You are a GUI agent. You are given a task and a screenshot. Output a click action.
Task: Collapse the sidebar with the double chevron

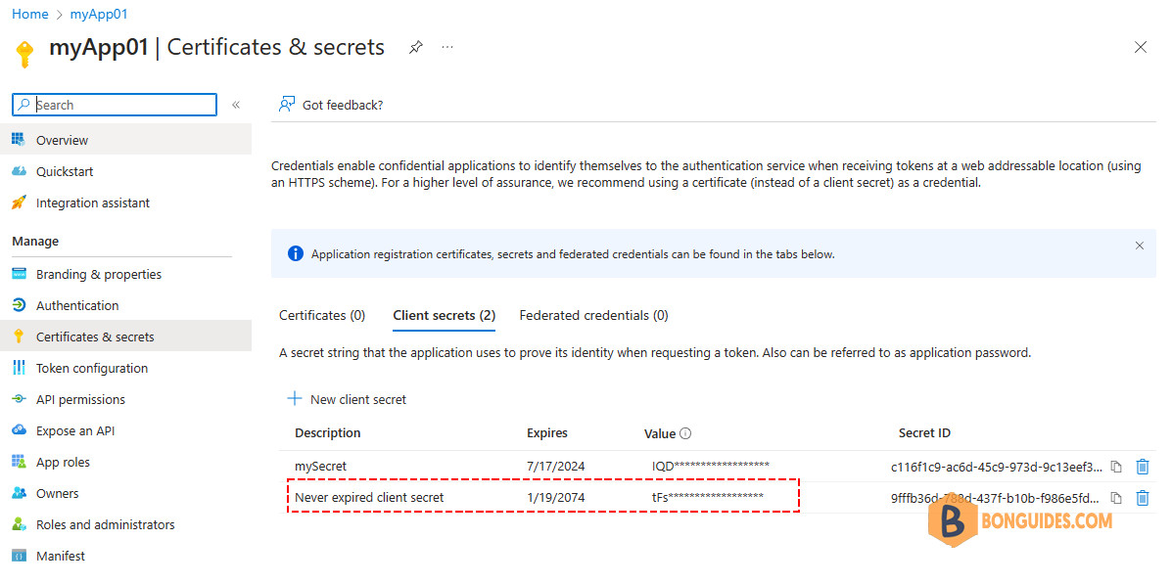(235, 105)
